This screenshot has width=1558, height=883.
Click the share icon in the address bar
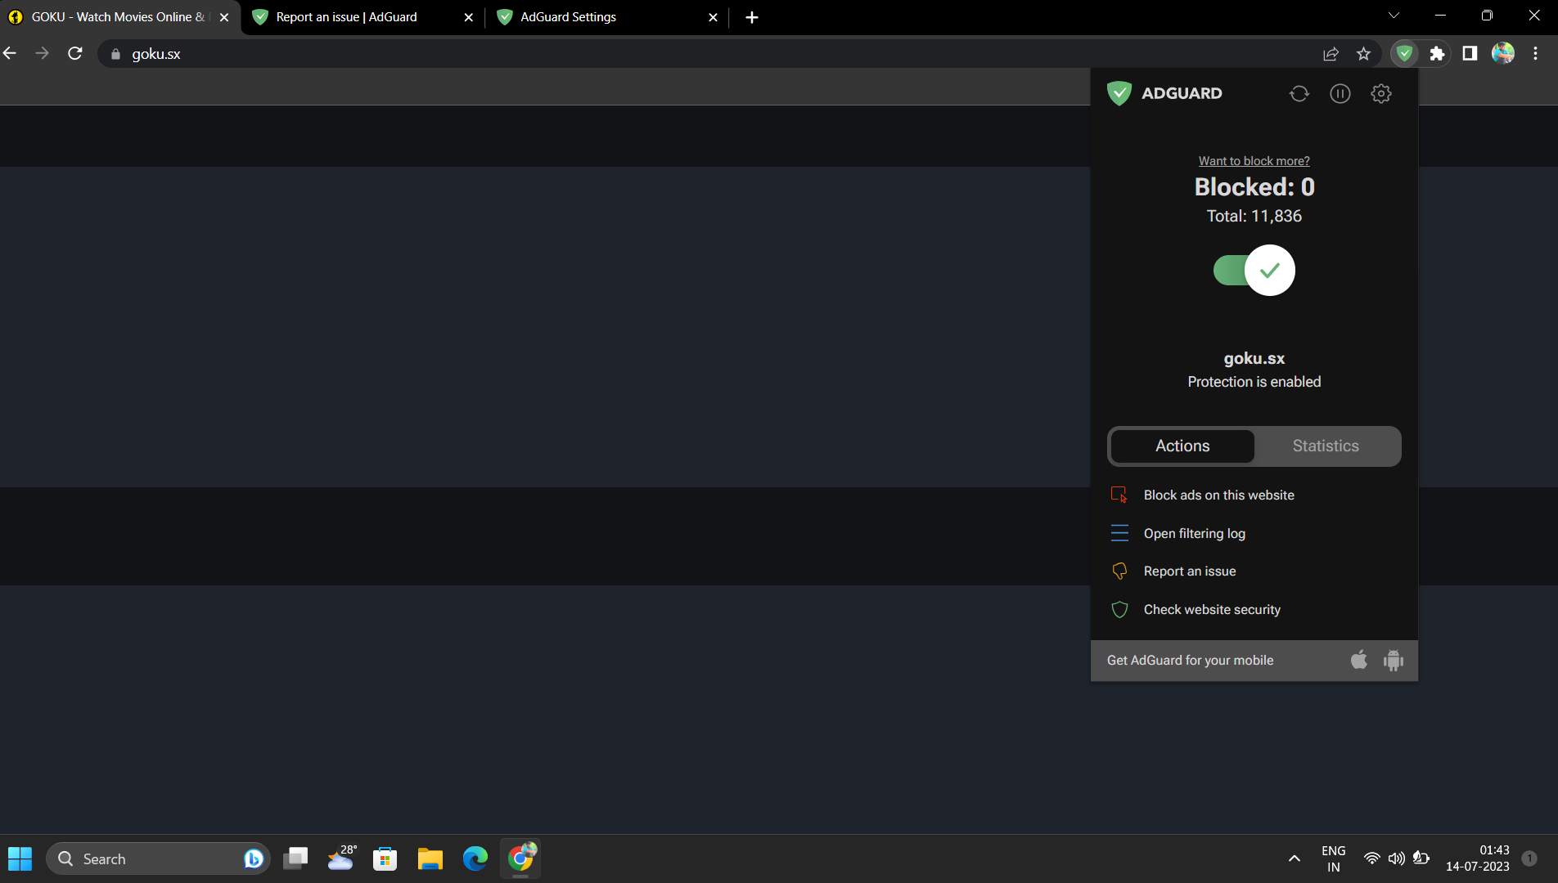1331,53
